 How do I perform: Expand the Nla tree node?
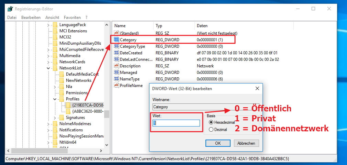(x=55, y=87)
